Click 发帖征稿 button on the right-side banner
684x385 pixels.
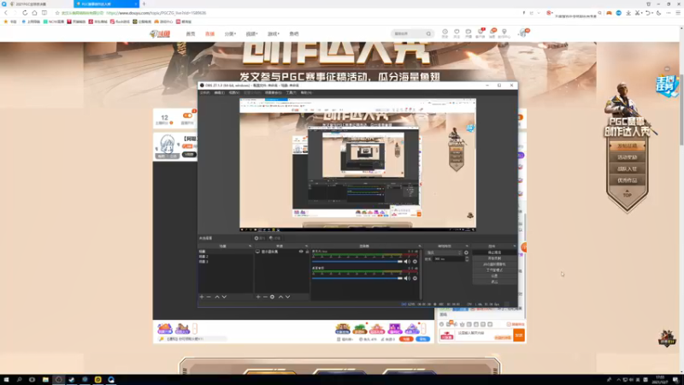tap(627, 145)
